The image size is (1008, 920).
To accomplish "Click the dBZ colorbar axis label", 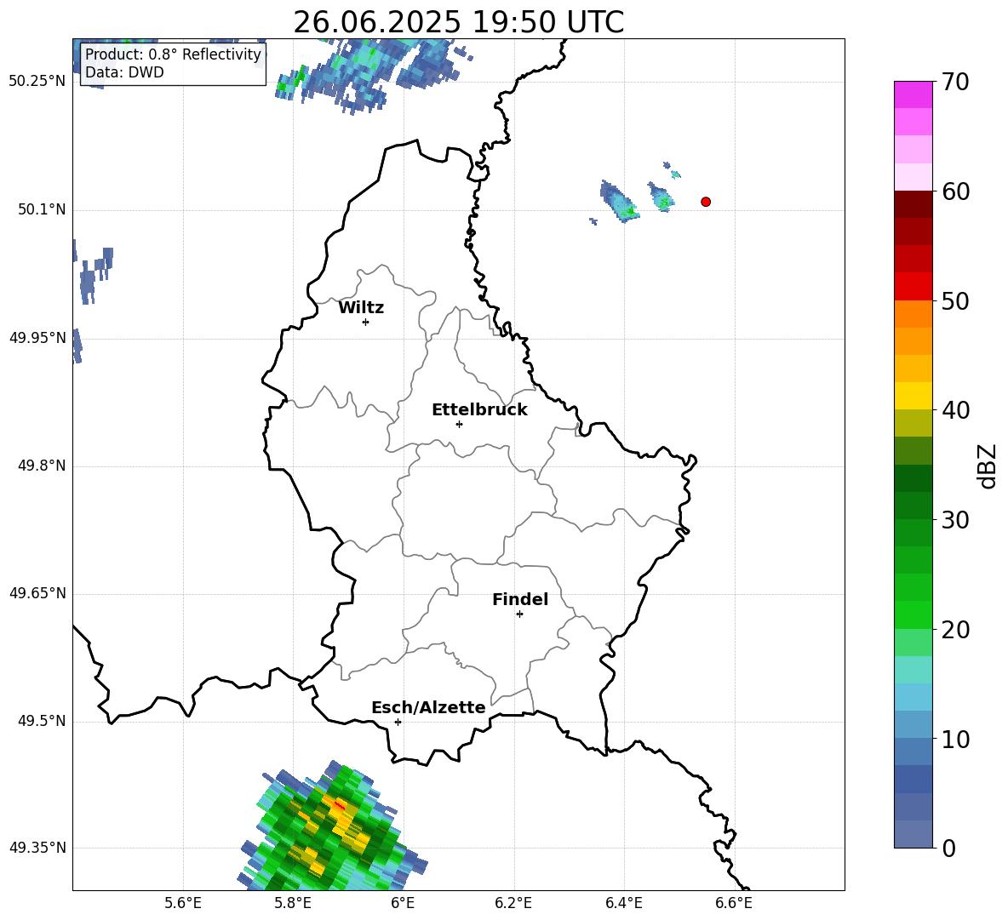I will [x=986, y=466].
